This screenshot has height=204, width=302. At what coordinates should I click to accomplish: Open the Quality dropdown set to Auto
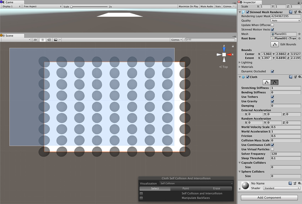[285, 21]
